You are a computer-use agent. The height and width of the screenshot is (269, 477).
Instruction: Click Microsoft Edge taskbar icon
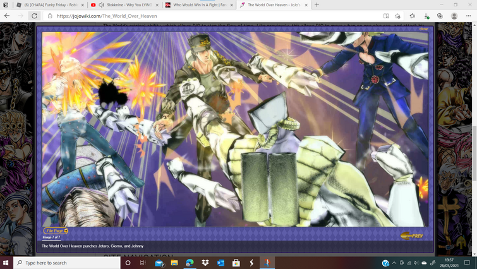tap(190, 263)
